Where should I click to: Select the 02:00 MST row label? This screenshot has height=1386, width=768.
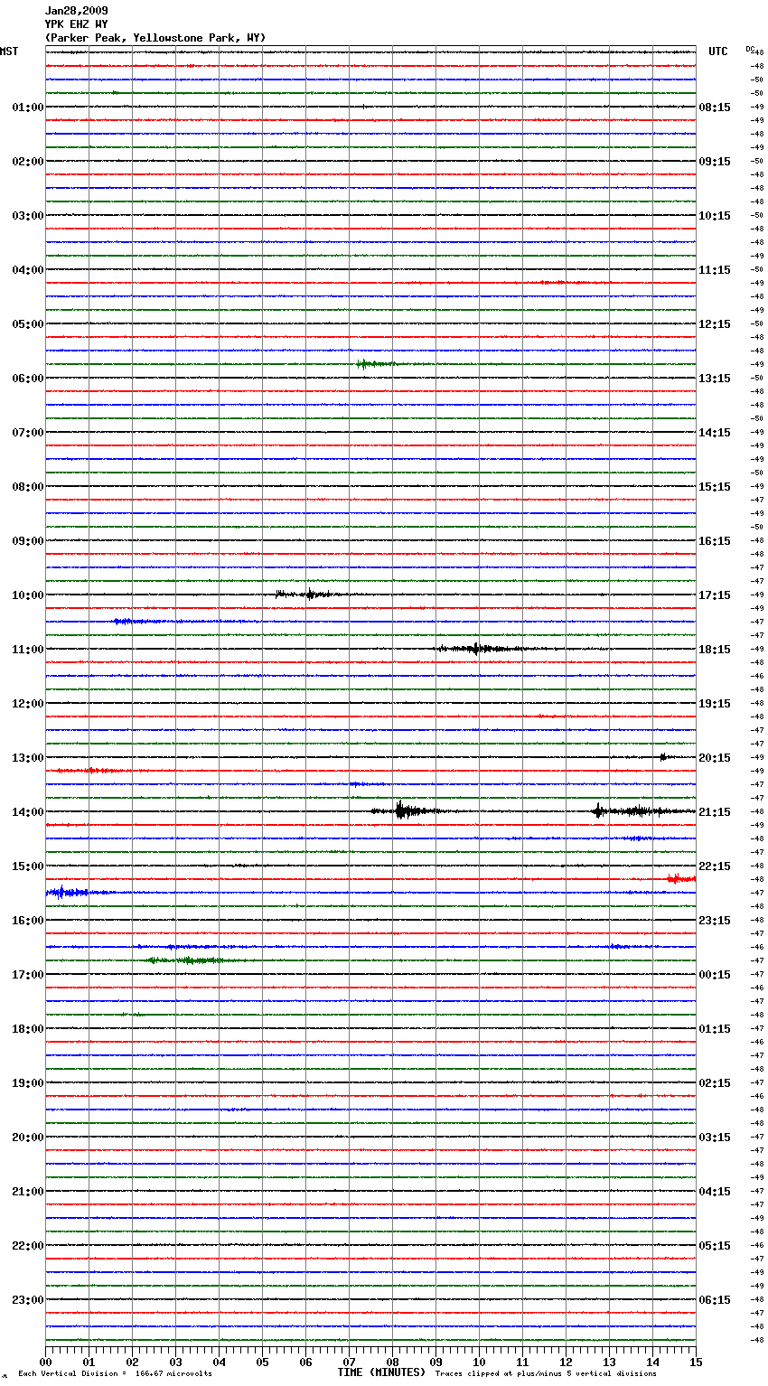coord(28,162)
